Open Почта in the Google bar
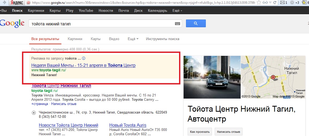 click(124, 11)
